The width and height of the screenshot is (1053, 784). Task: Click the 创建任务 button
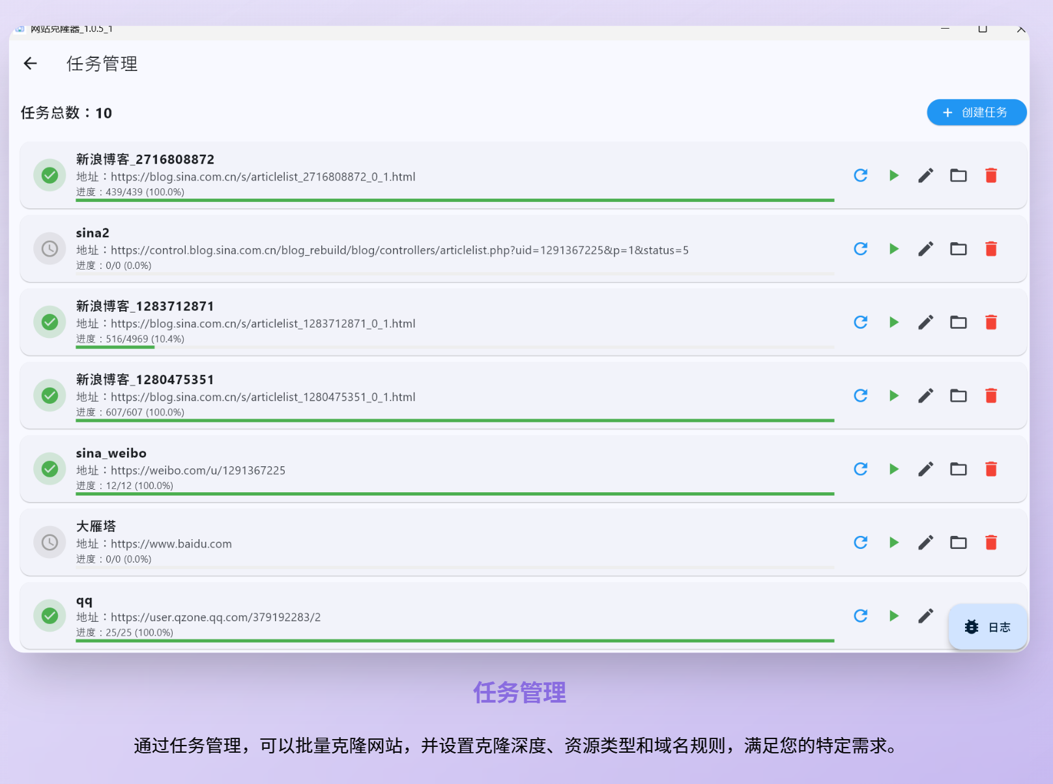976,113
